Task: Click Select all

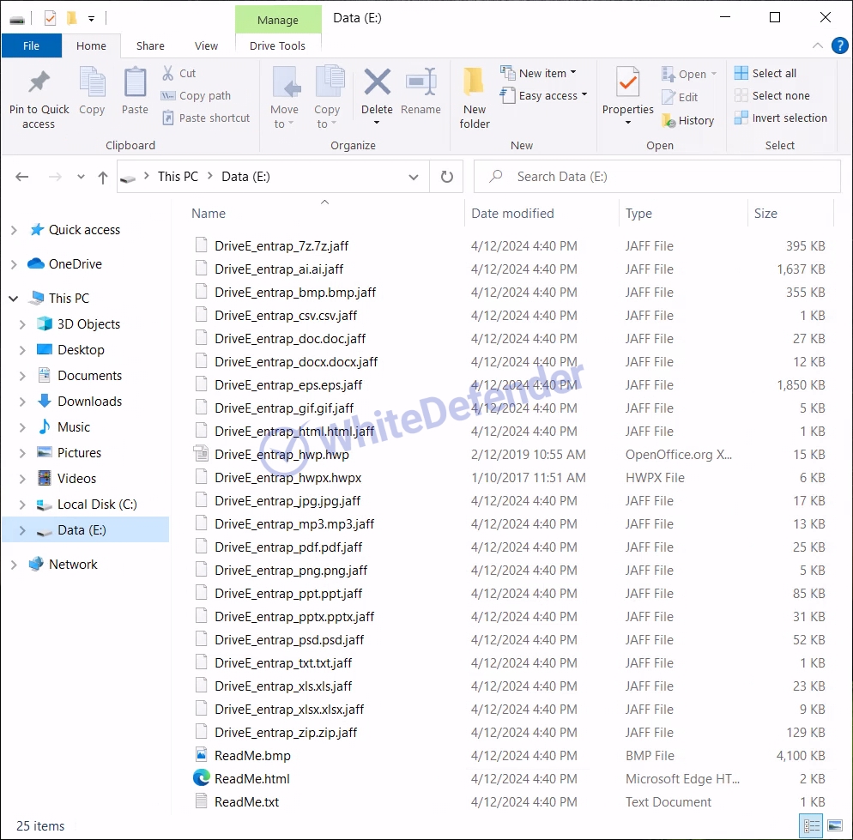Action: click(765, 73)
